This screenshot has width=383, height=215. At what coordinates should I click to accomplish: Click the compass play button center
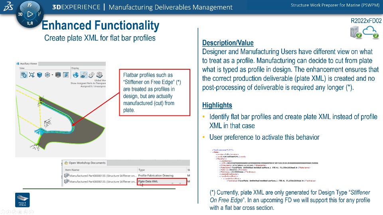(30, 14)
